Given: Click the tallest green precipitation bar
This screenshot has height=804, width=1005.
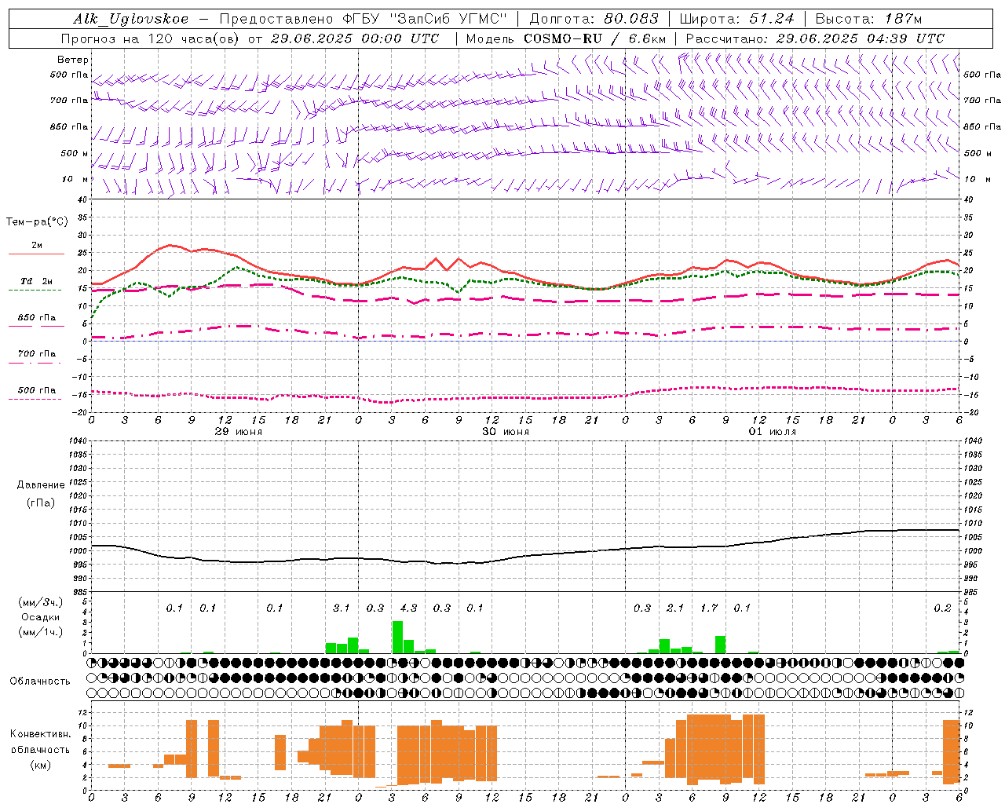Looking at the screenshot, I should pyautogui.click(x=397, y=637).
